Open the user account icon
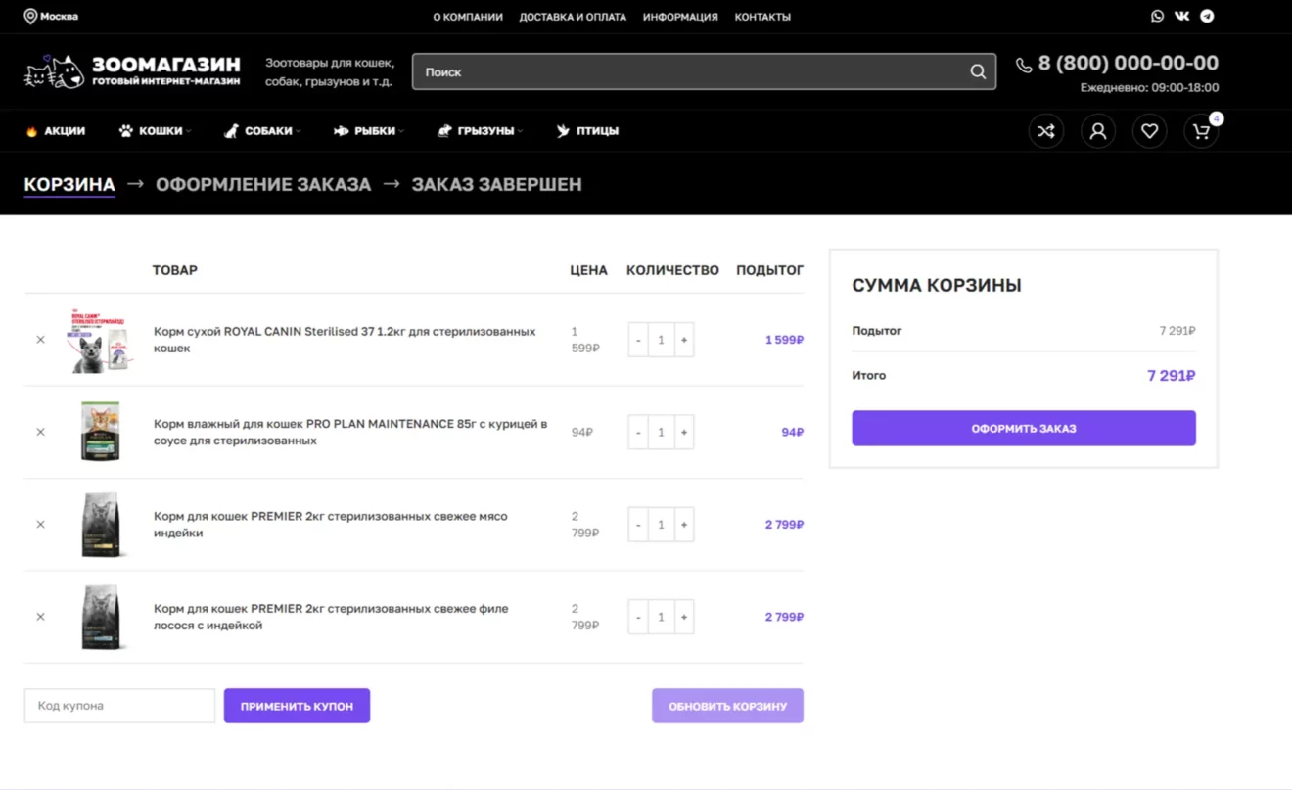1292x790 pixels. coord(1098,131)
